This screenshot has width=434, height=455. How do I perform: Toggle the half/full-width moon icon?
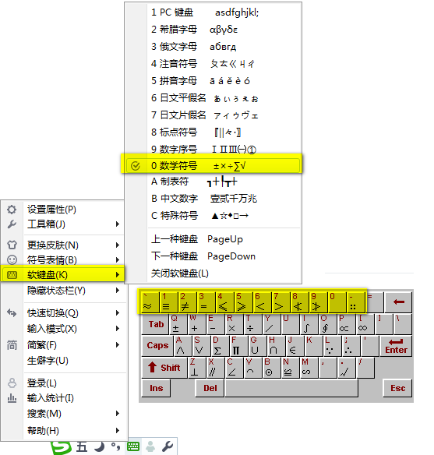[100, 447]
